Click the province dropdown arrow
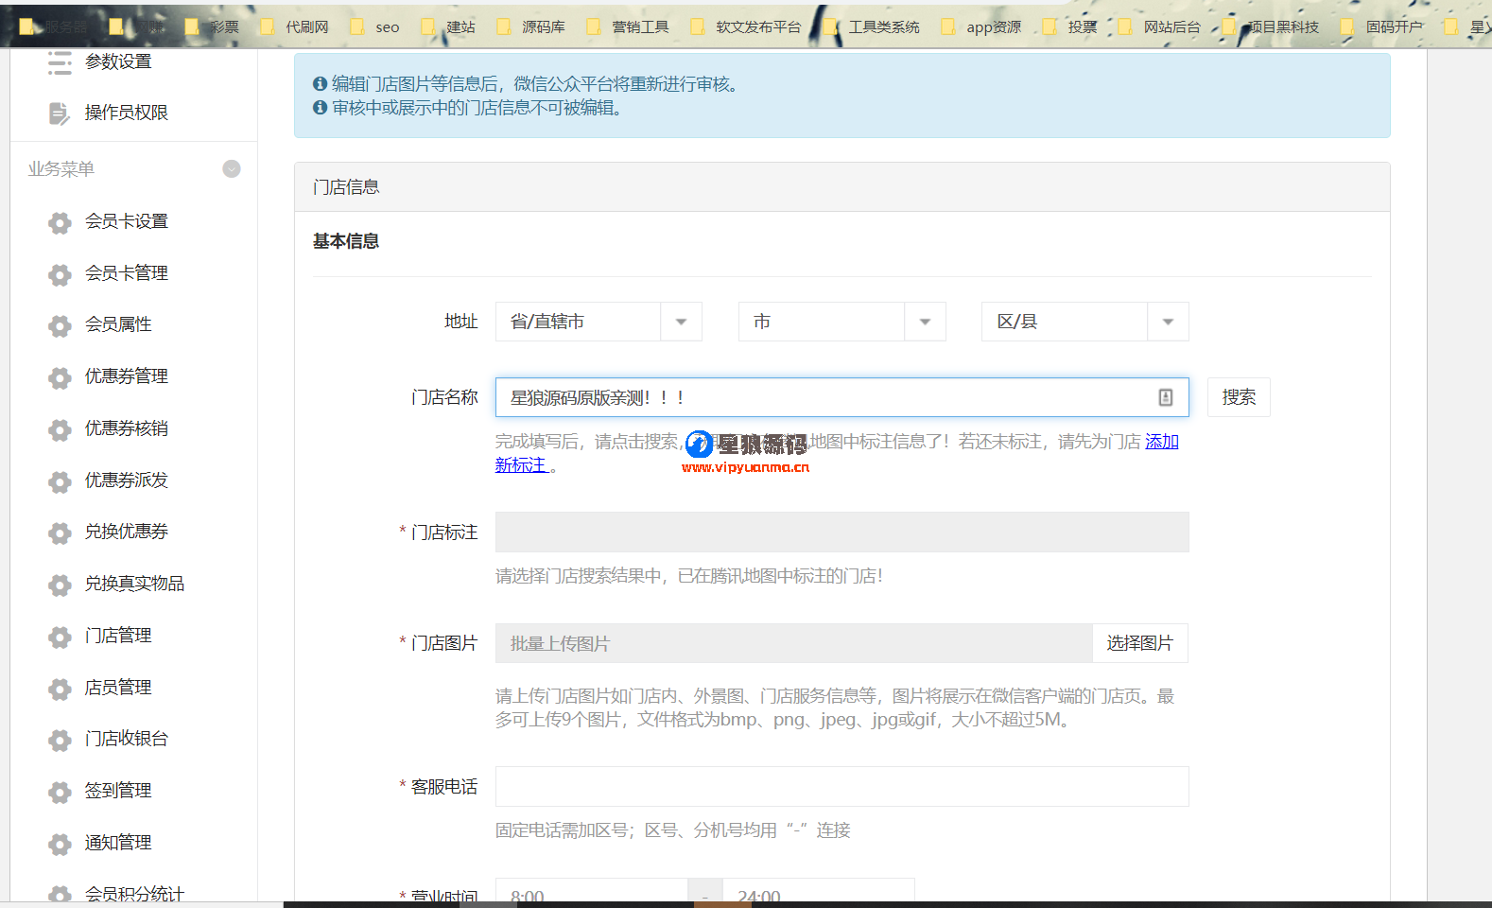 pos(681,322)
